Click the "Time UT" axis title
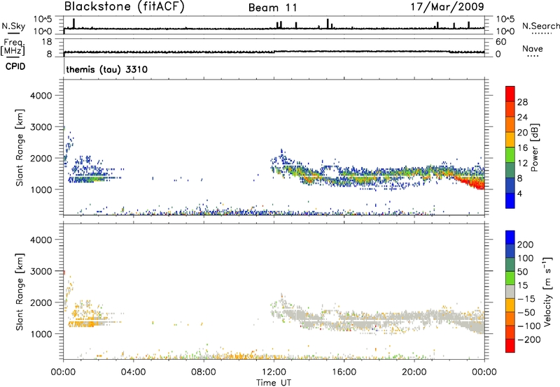 (x=274, y=383)
